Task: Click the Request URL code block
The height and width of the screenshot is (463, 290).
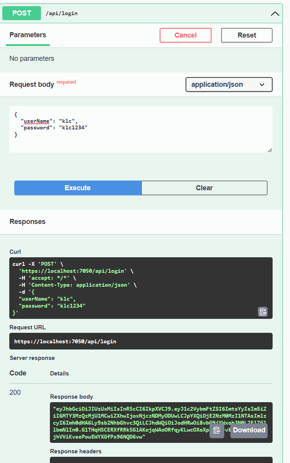Action: point(141,341)
